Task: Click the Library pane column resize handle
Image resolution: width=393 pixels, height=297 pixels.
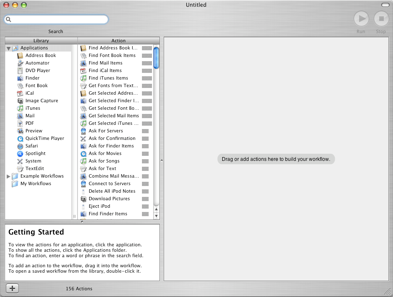Action: (74, 216)
